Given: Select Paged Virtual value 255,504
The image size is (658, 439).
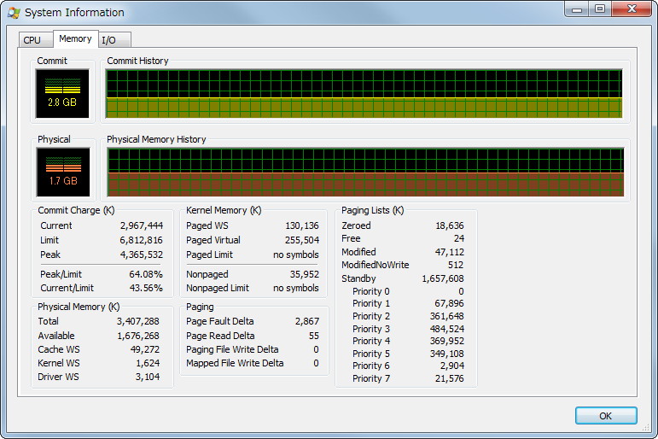Looking at the screenshot, I should tap(302, 240).
